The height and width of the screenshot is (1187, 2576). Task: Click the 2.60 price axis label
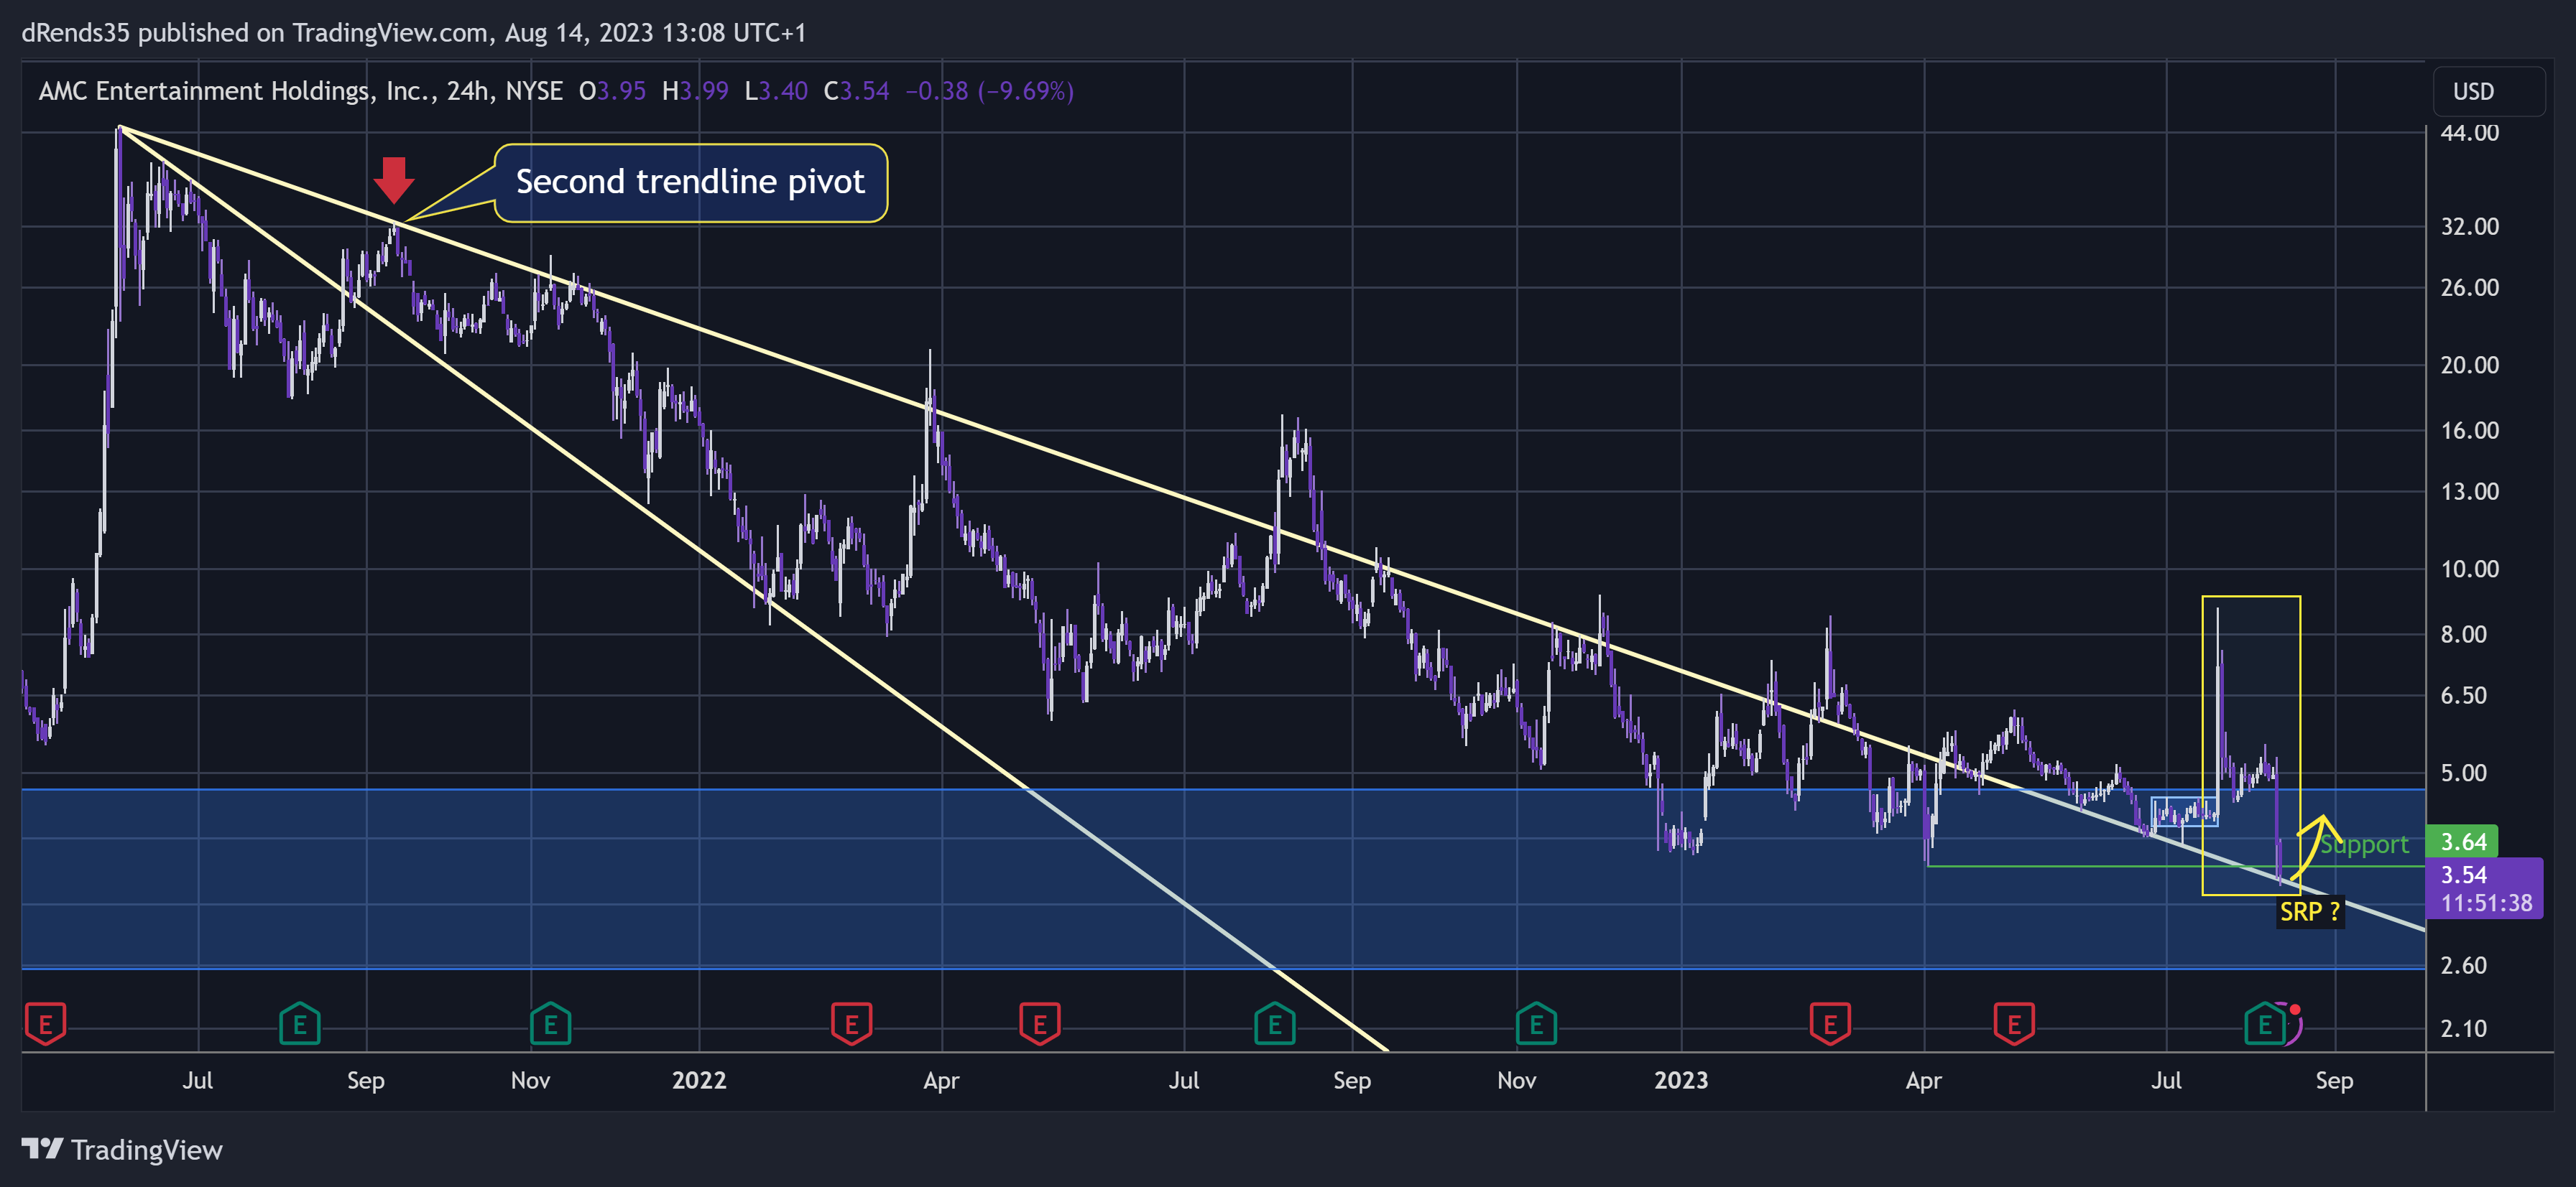tap(2463, 965)
